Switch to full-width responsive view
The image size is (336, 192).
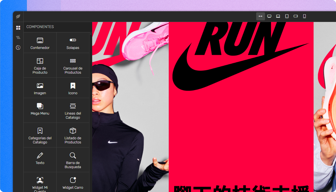260,16
